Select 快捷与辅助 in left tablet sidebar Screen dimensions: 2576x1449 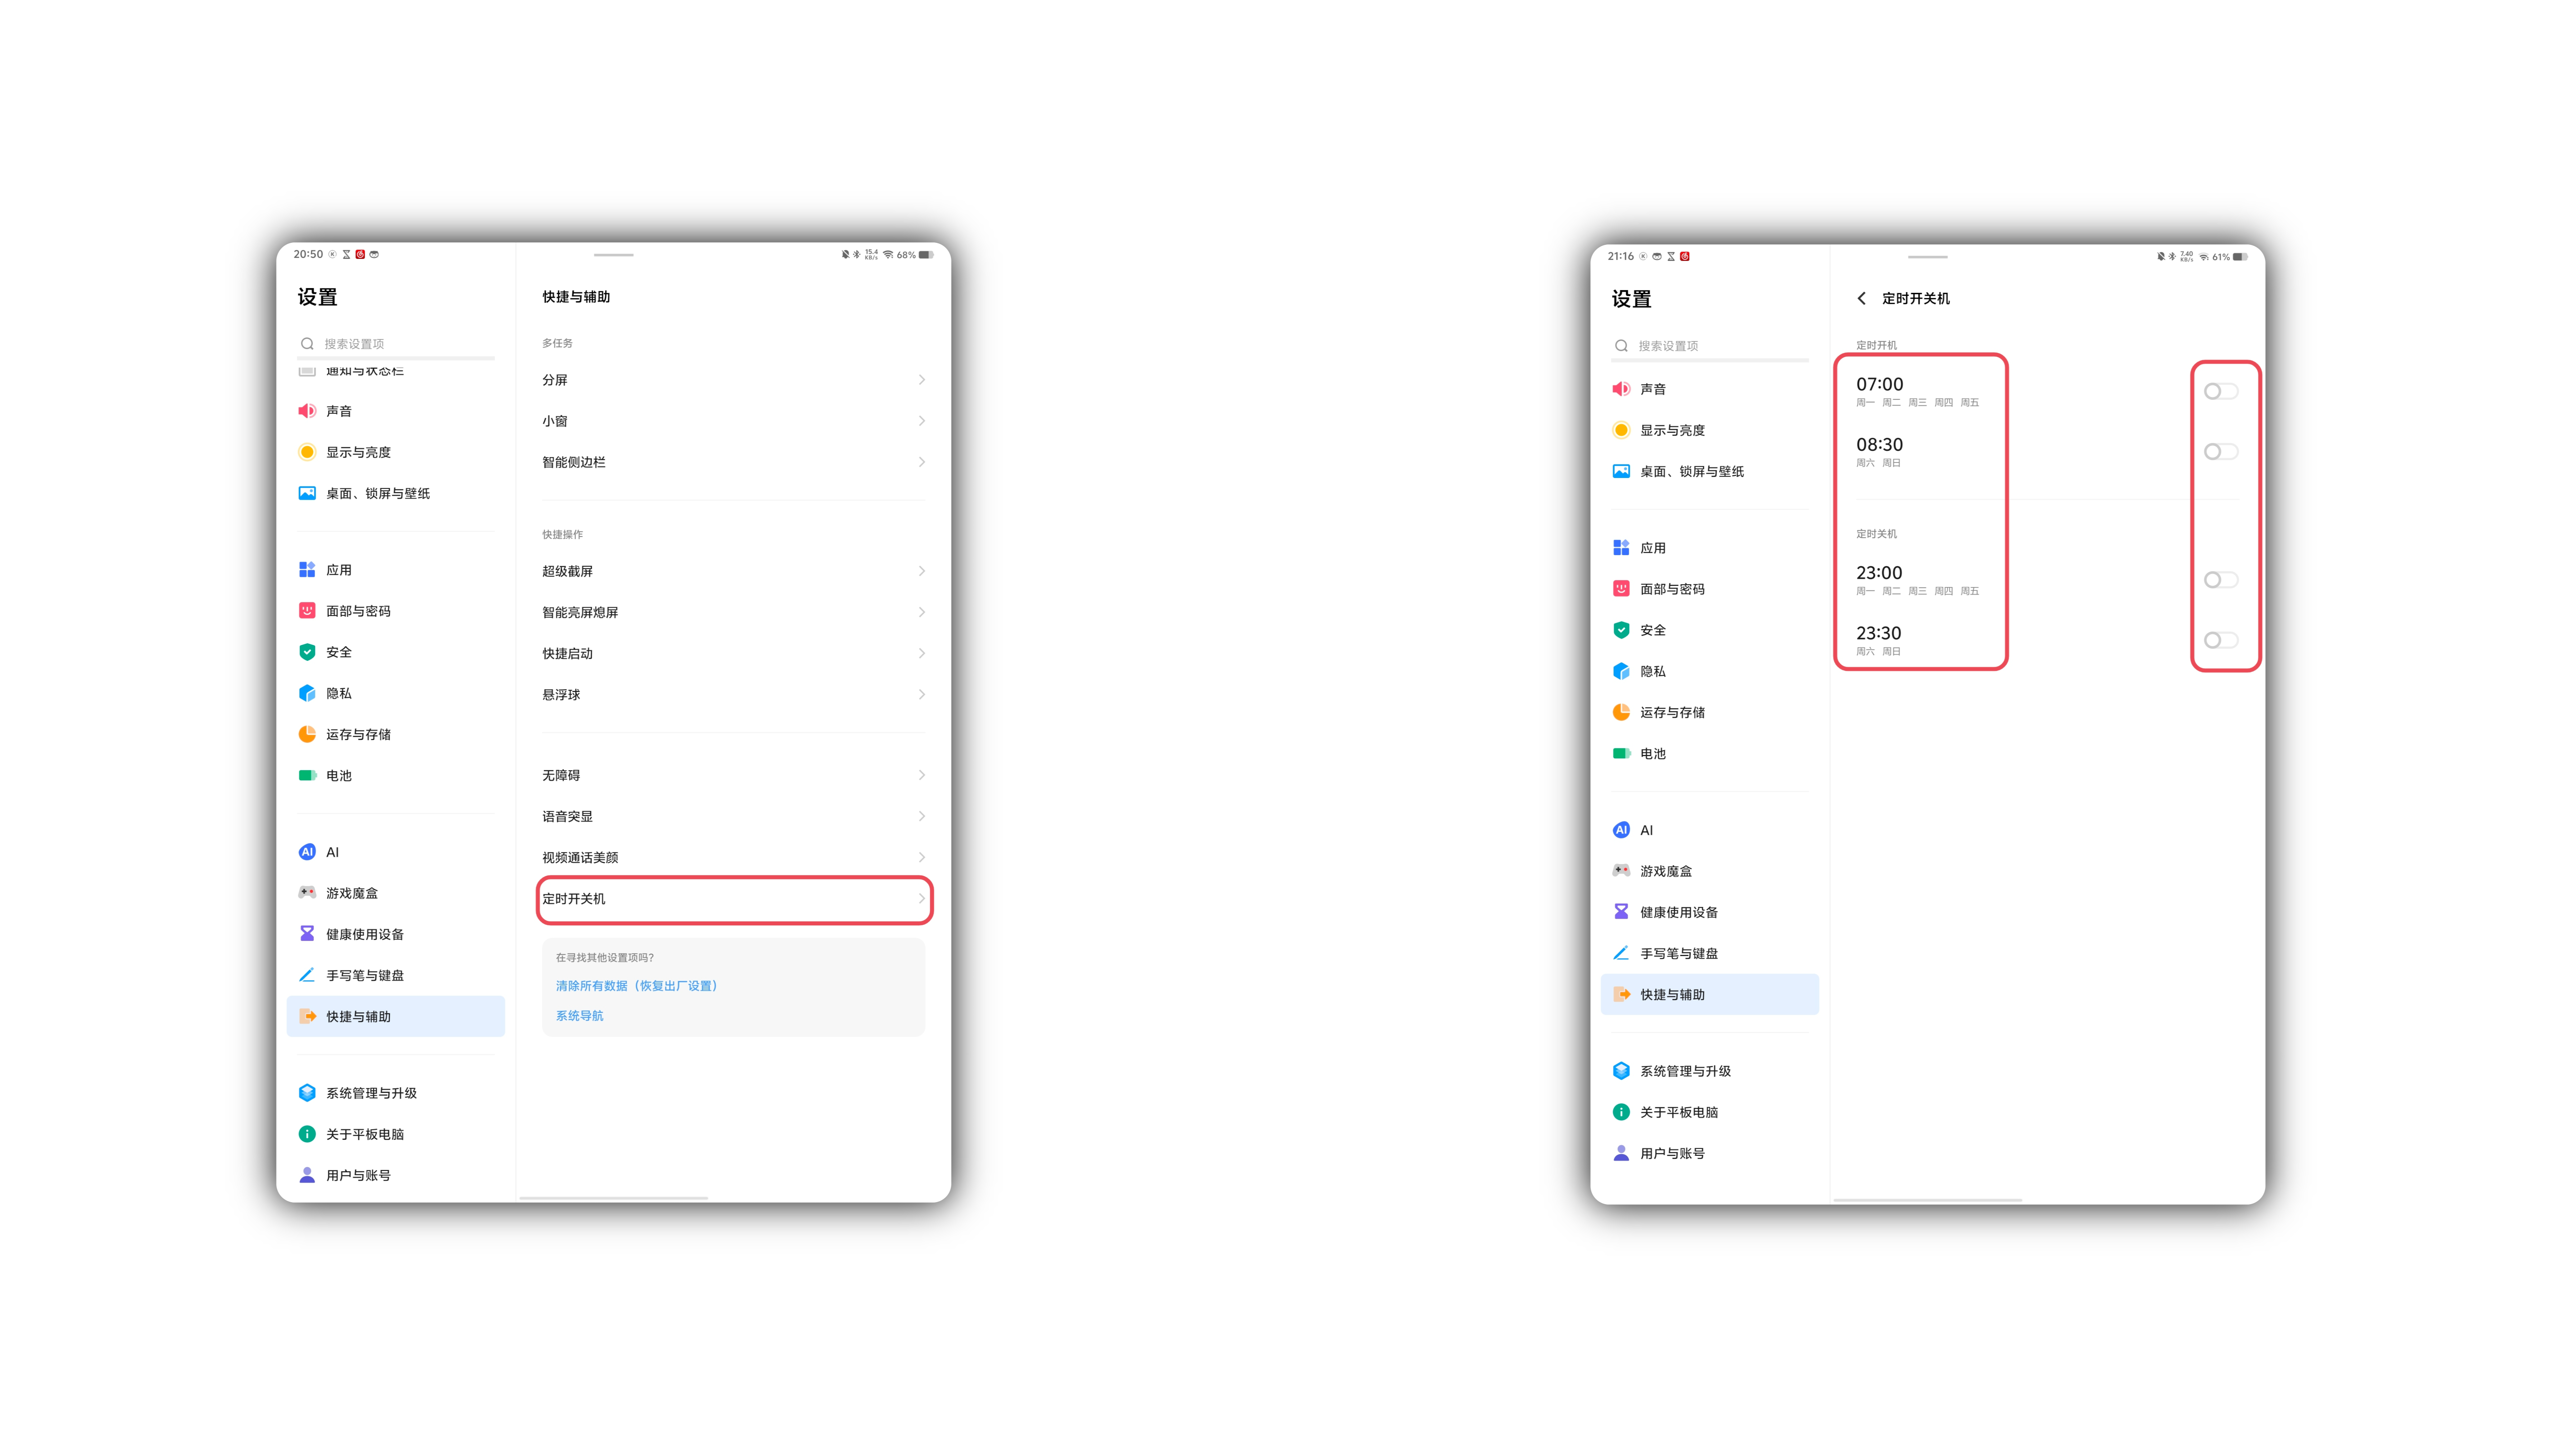[x=396, y=1016]
